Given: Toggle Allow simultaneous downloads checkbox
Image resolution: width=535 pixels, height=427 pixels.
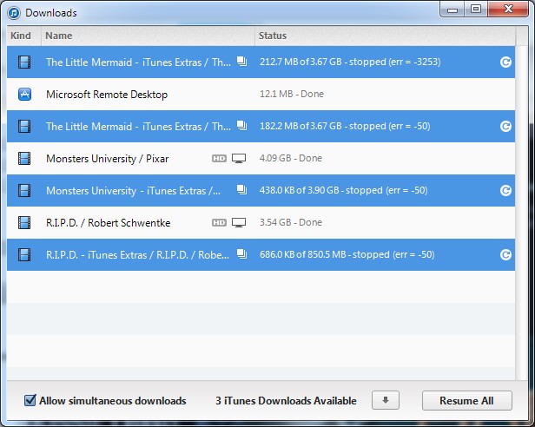Looking at the screenshot, I should coord(30,400).
